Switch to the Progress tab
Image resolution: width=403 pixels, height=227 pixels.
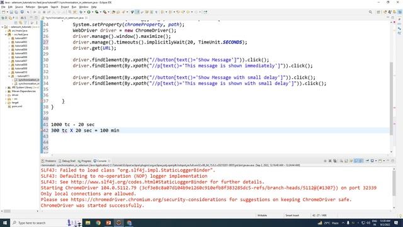click(84, 161)
